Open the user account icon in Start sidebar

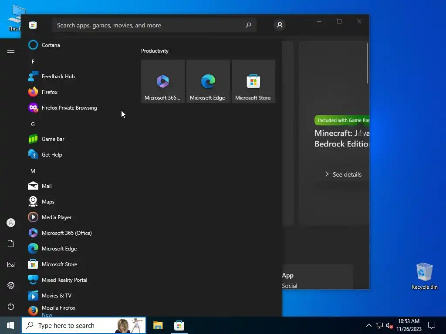(x=11, y=223)
